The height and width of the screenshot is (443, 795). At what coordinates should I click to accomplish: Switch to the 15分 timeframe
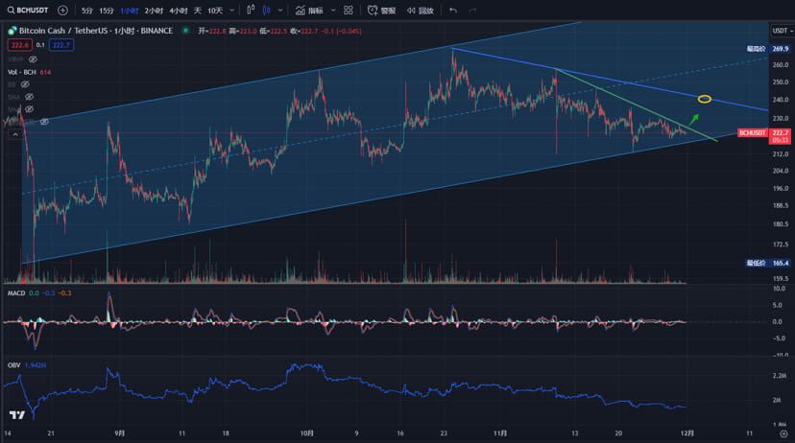point(107,11)
